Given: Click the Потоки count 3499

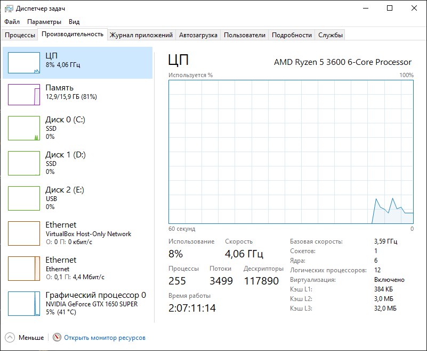Looking at the screenshot, I should [221, 281].
